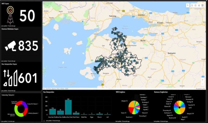Click the Wifi antenna tower icon
Screen dimensions: 208x123
coord(10,15)
